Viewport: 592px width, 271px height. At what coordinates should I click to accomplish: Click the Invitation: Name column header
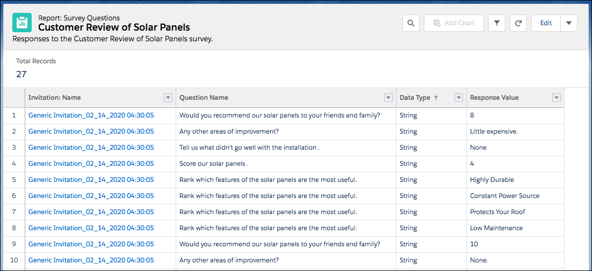[100, 98]
